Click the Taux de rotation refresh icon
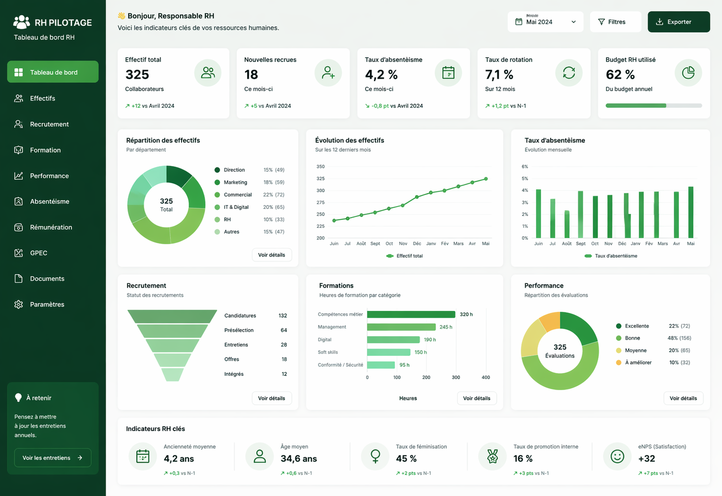This screenshot has height=496, width=722. [569, 72]
